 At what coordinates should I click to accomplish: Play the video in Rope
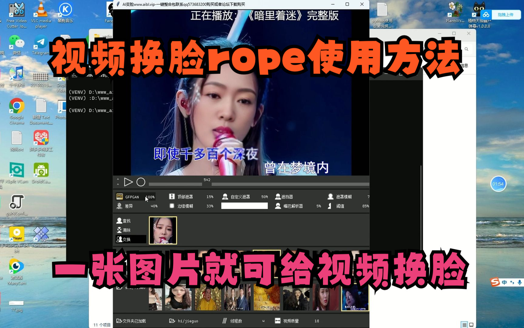point(128,182)
